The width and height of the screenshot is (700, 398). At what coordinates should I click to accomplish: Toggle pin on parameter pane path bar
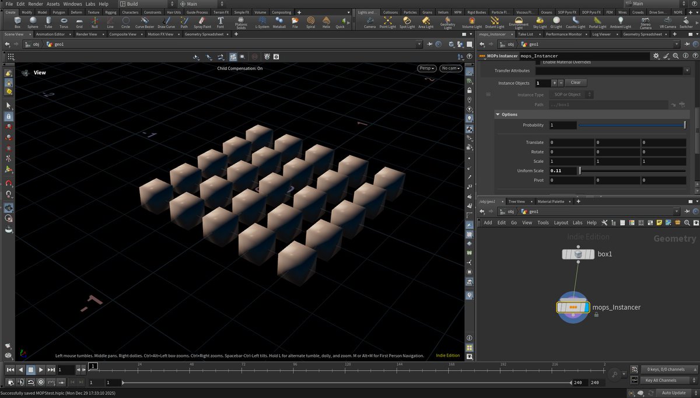click(687, 44)
